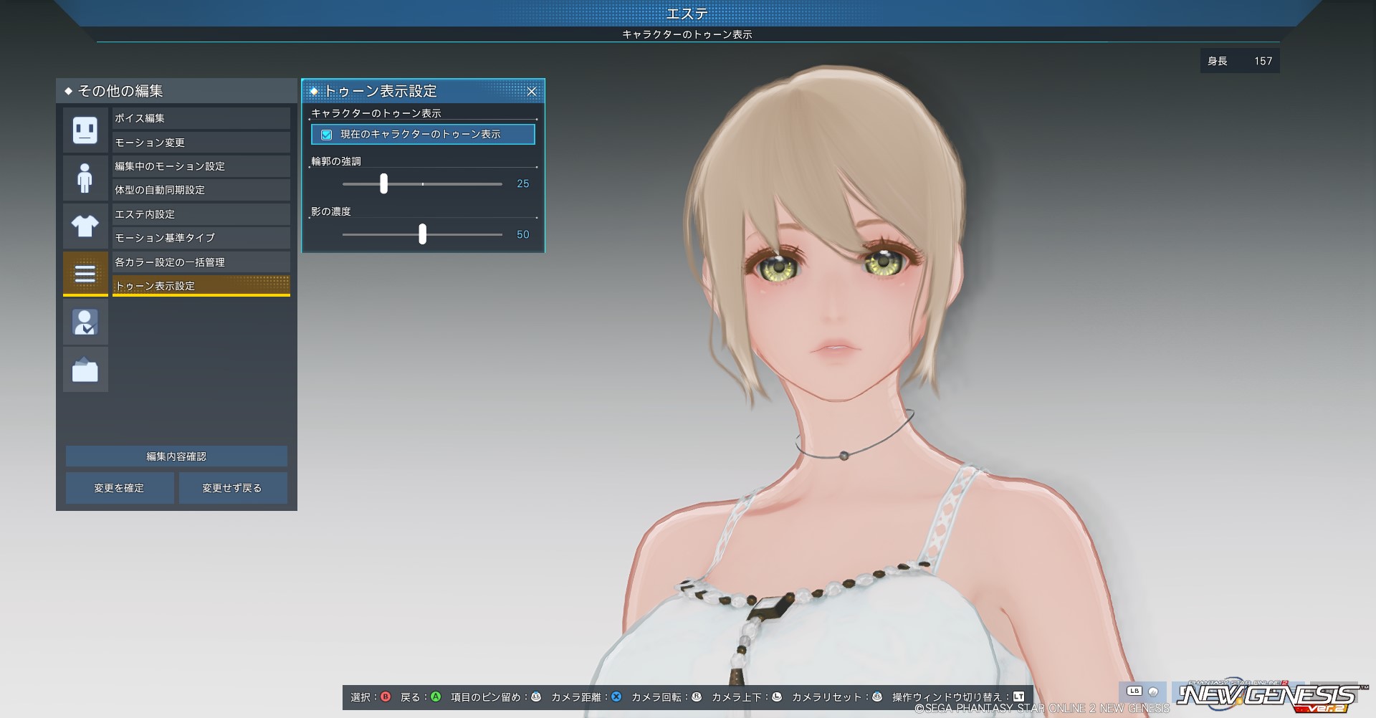Click the 身長 157 height display
This screenshot has width=1376, height=718.
click(x=1240, y=61)
